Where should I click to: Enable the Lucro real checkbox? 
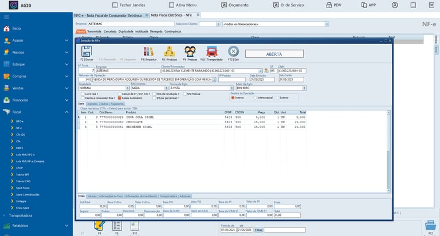(x=82, y=94)
